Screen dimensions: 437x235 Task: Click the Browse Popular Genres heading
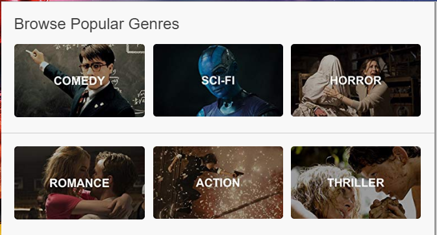(97, 24)
